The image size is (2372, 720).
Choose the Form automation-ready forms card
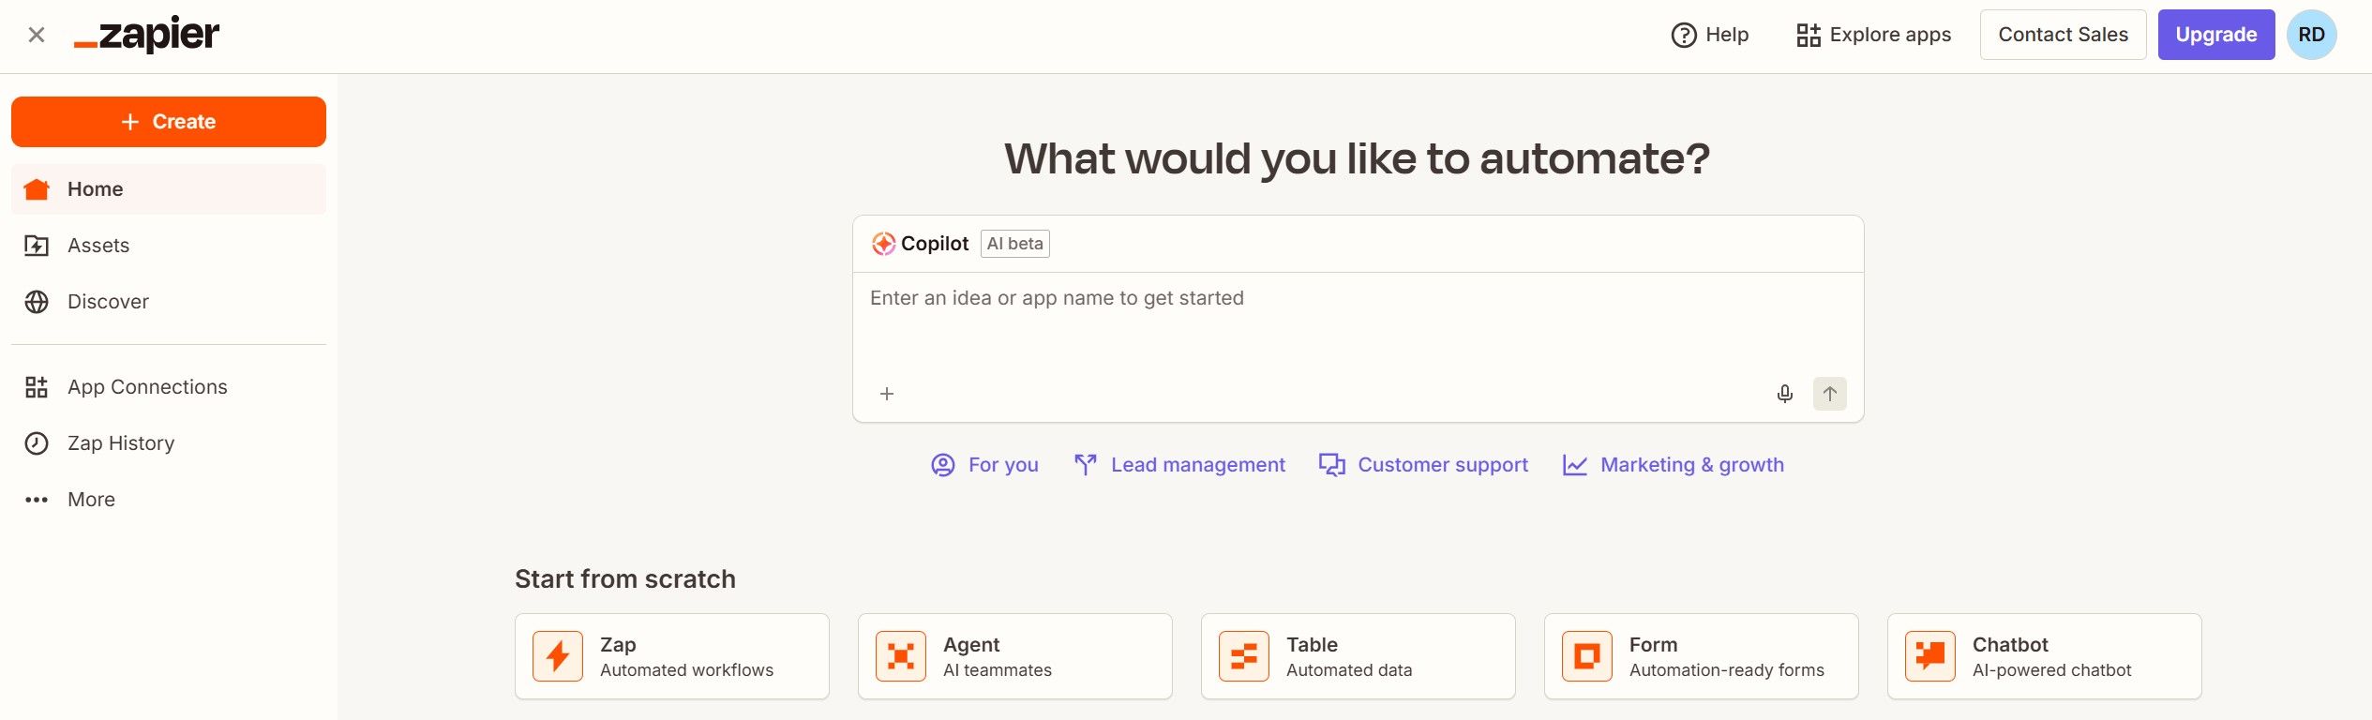1701,656
